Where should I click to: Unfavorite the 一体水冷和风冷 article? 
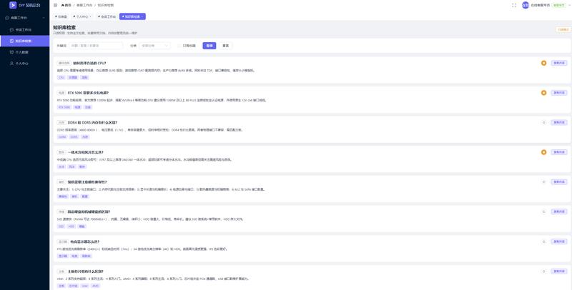point(543,152)
